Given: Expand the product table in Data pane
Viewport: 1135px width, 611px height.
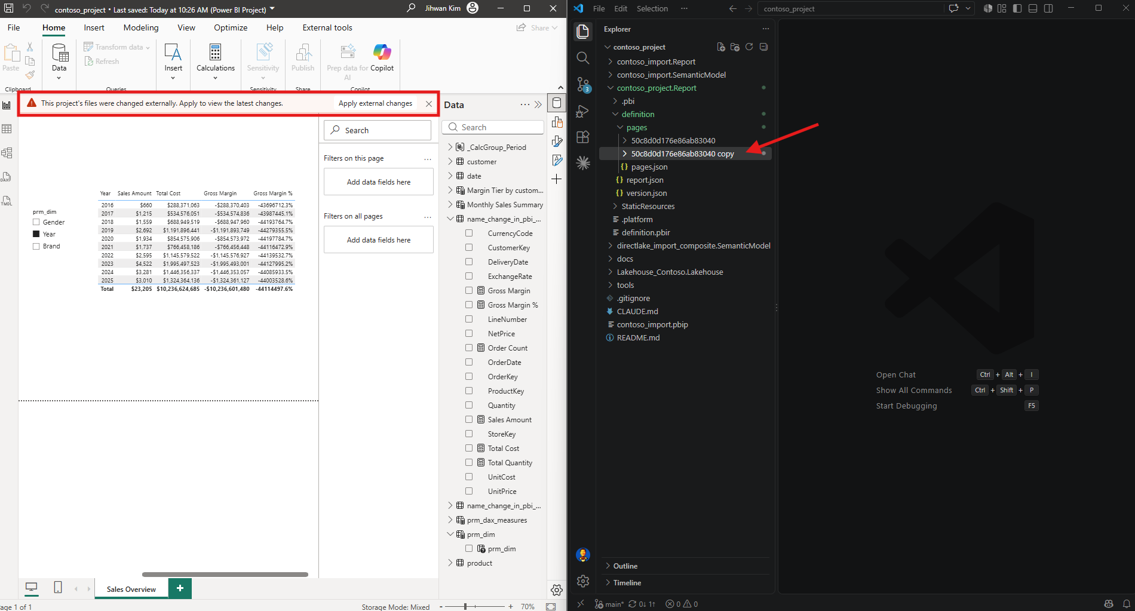Looking at the screenshot, I should [x=450, y=563].
